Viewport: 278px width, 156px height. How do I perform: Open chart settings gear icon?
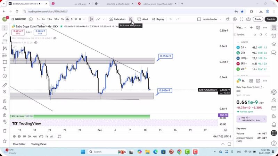tap(235, 19)
